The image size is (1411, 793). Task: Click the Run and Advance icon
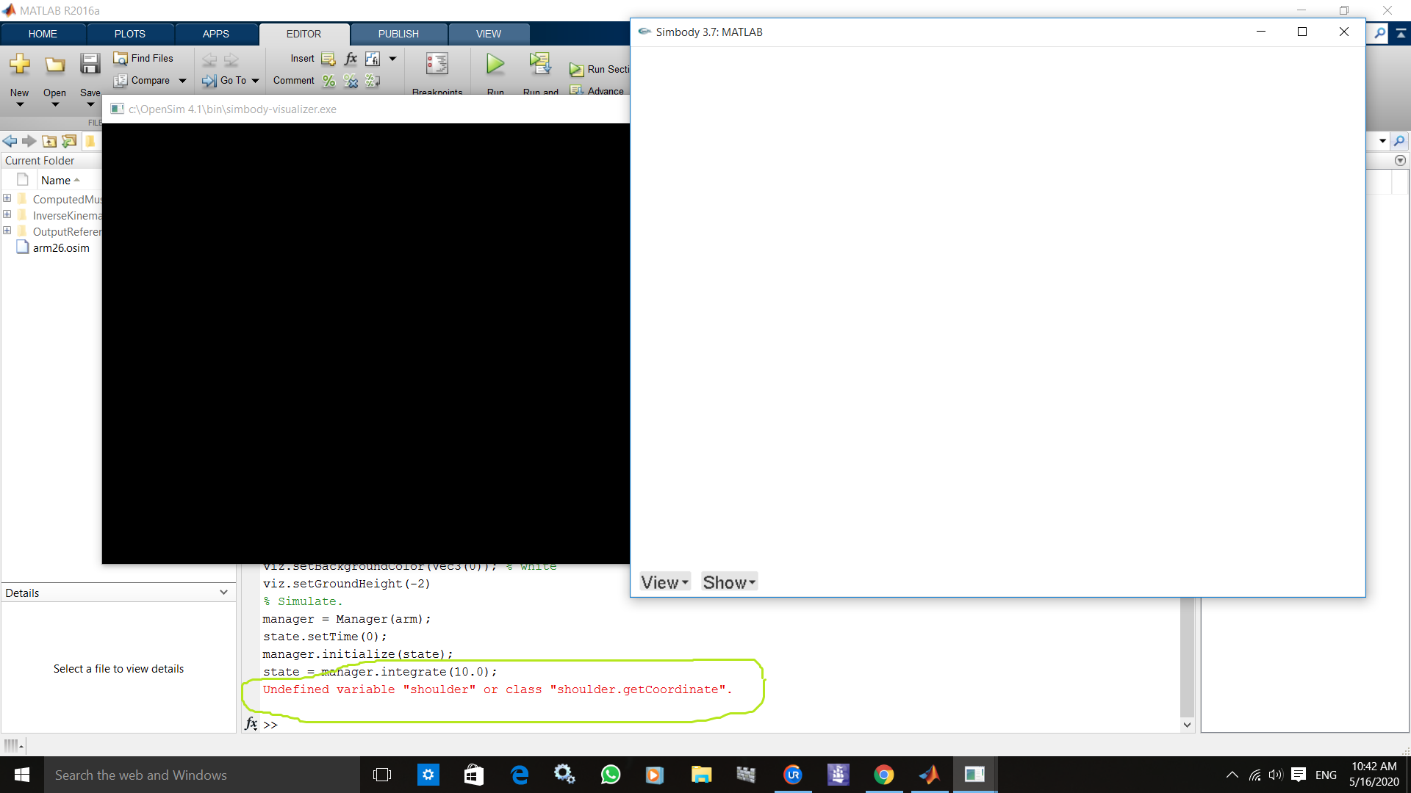click(540, 64)
